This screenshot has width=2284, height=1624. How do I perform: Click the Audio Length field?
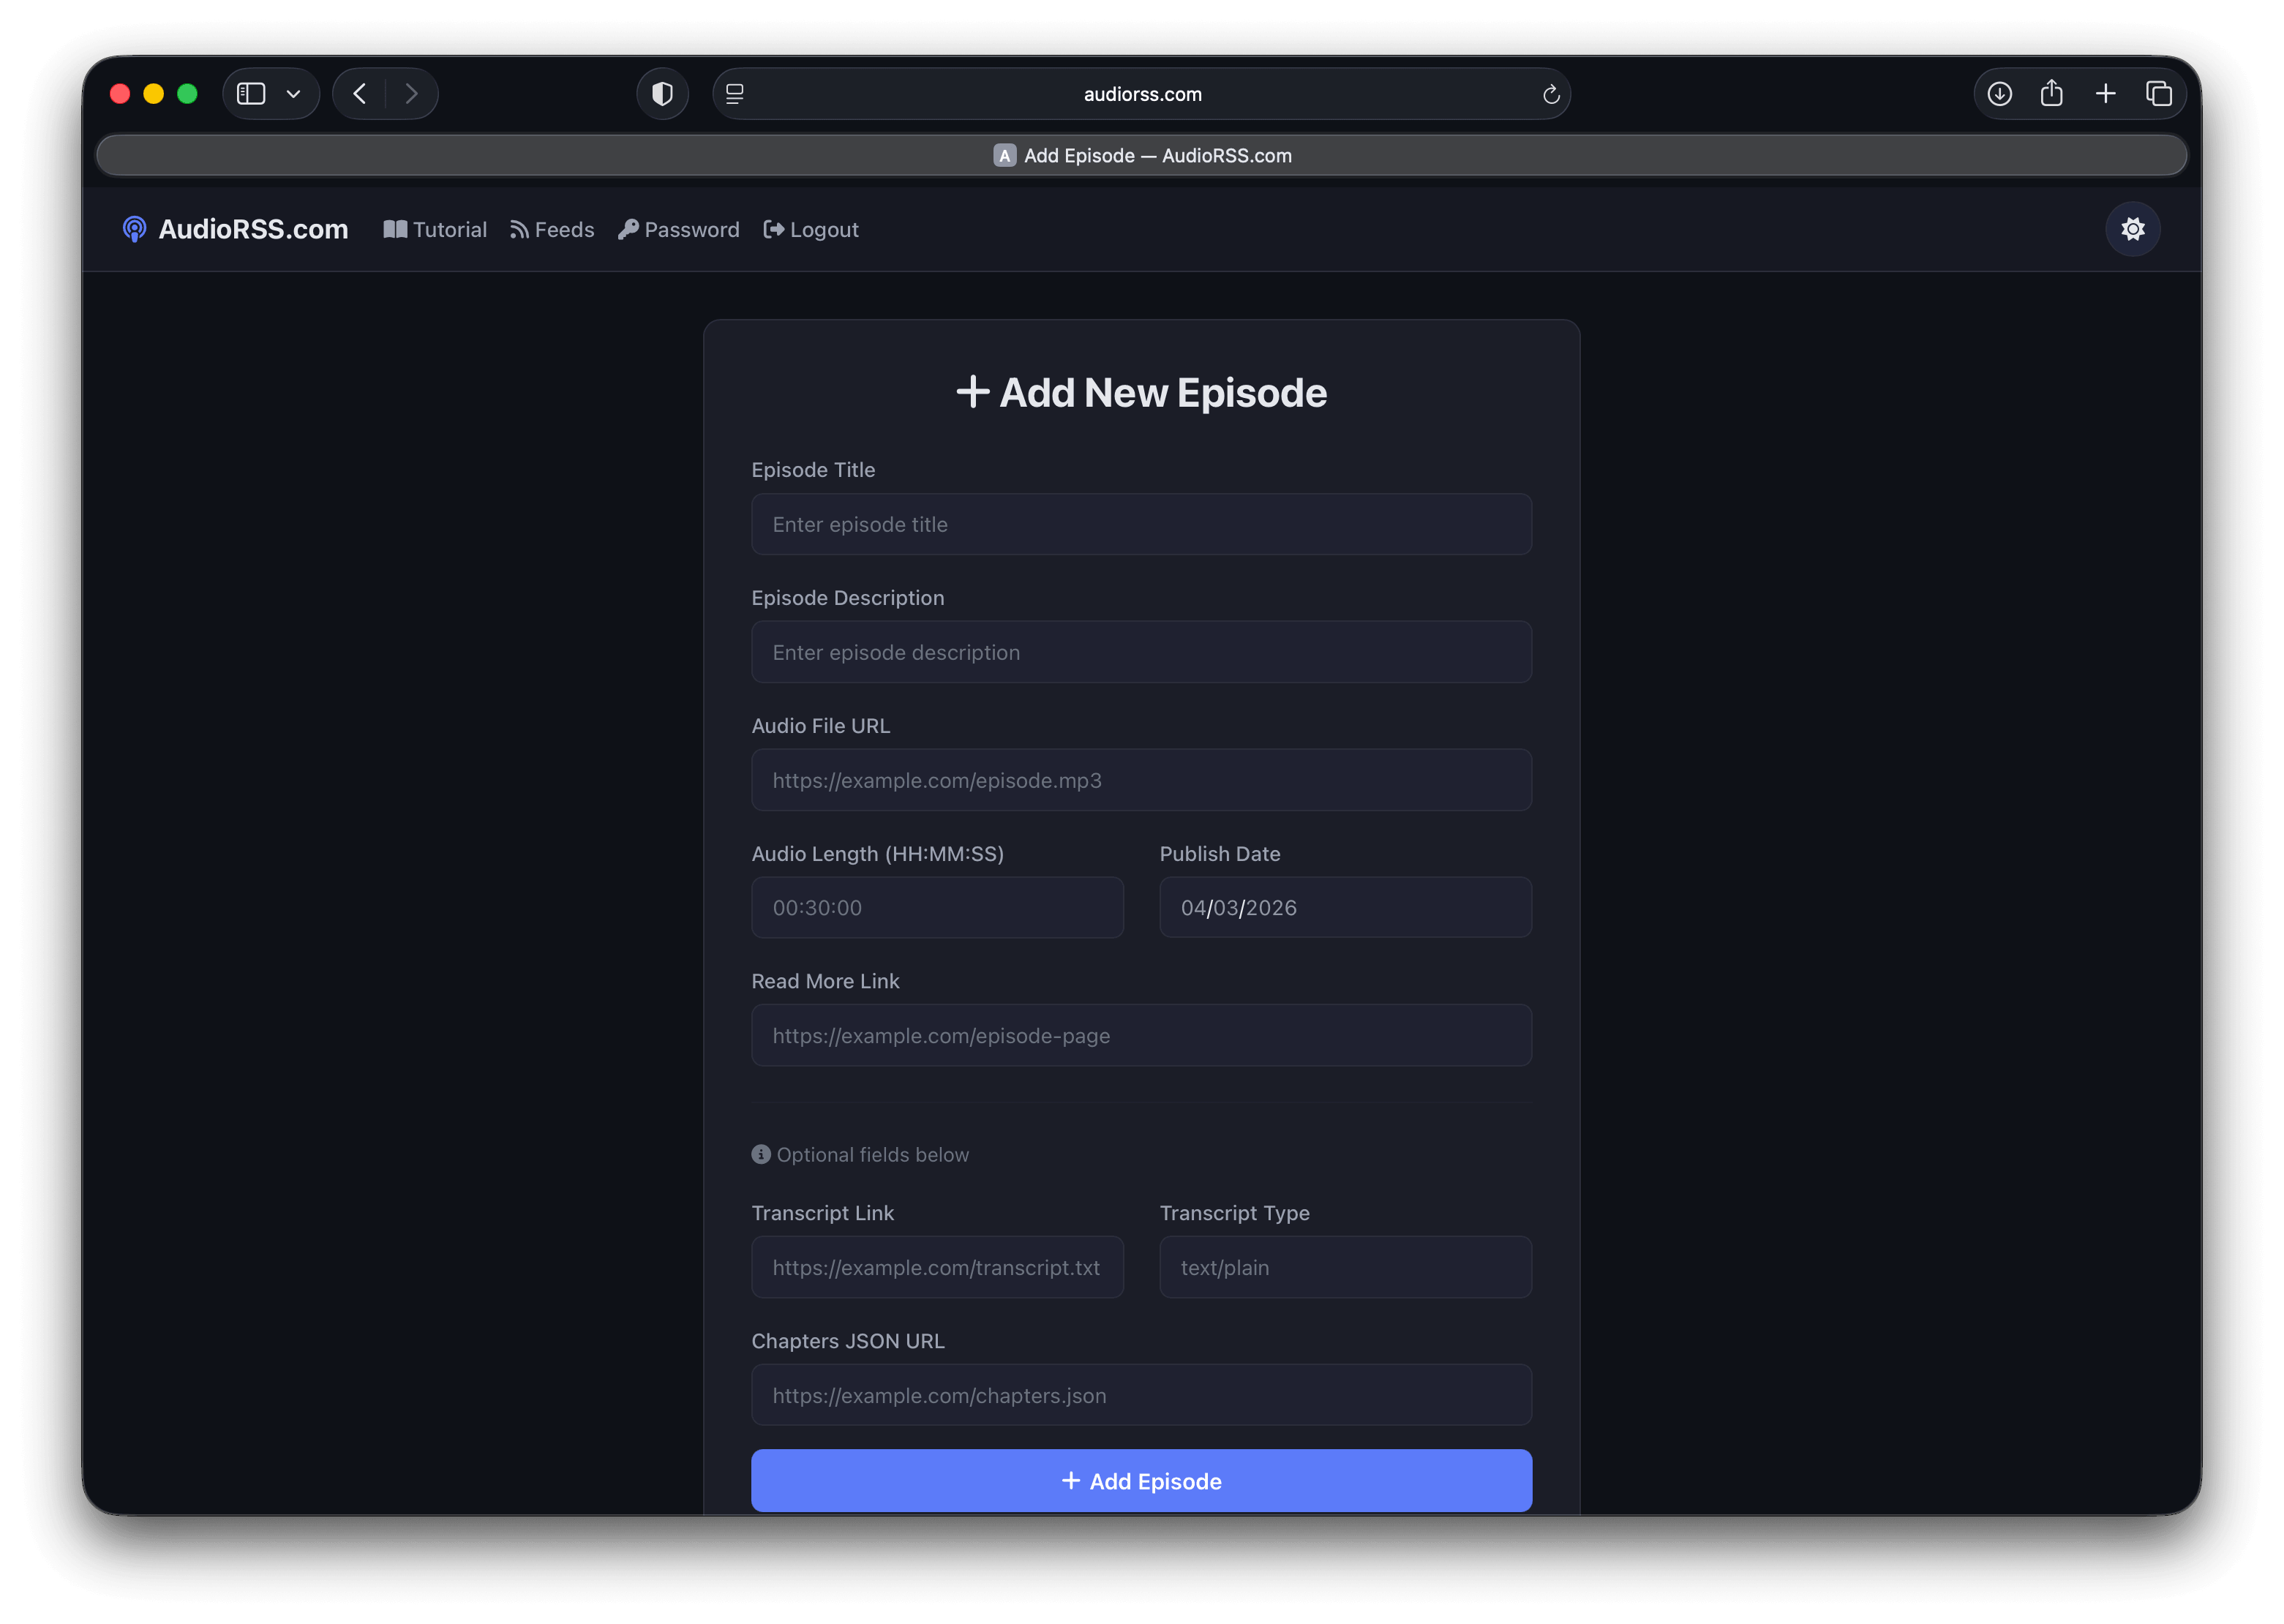click(937, 907)
